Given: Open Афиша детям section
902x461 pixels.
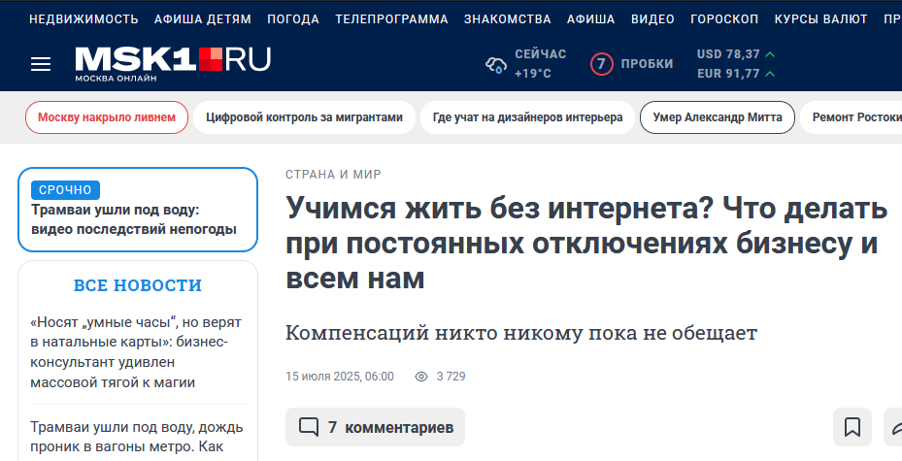Looking at the screenshot, I should click(203, 19).
